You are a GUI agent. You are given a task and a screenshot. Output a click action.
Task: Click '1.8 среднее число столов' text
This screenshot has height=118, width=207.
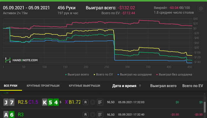click(174, 12)
